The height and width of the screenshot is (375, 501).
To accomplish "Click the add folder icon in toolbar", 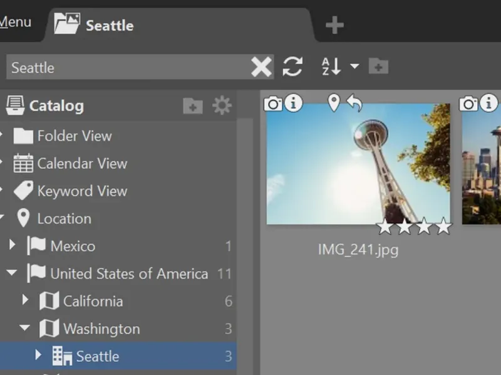I will [x=378, y=66].
